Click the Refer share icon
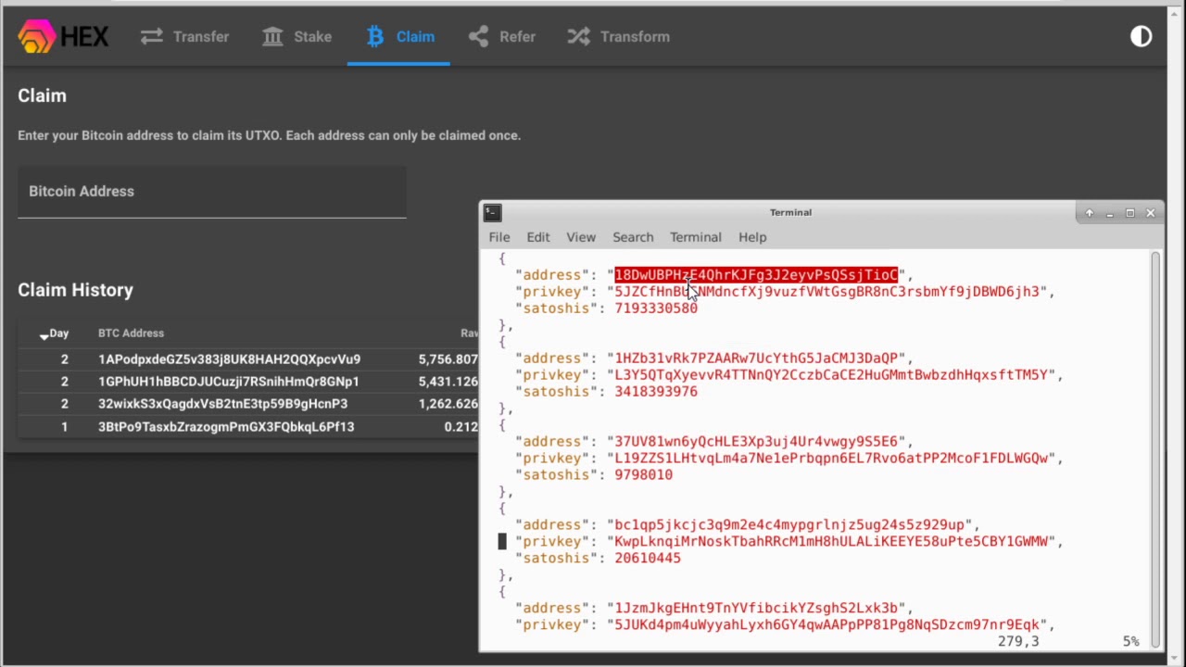This screenshot has width=1186, height=667. tap(478, 37)
